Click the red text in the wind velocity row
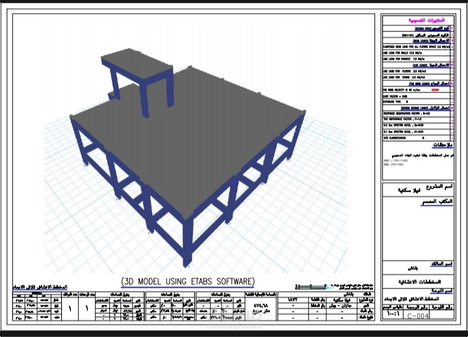This screenshot has height=337, width=468. tap(435, 90)
